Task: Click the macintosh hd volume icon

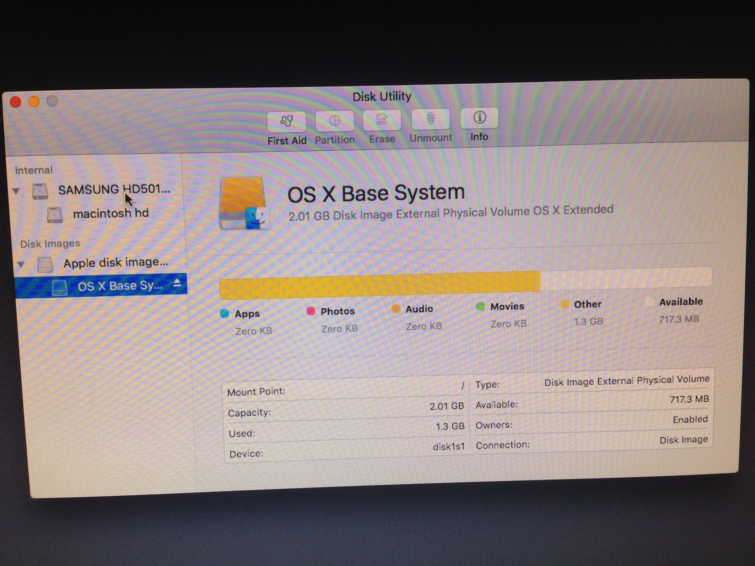Action: (x=55, y=215)
